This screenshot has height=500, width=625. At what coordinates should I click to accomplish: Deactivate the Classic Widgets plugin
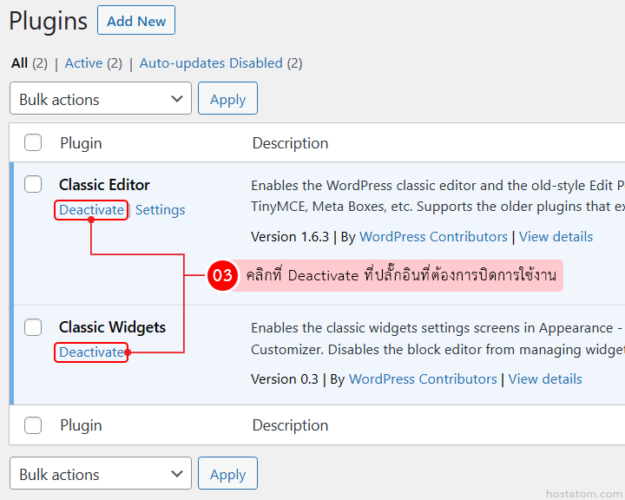91,352
